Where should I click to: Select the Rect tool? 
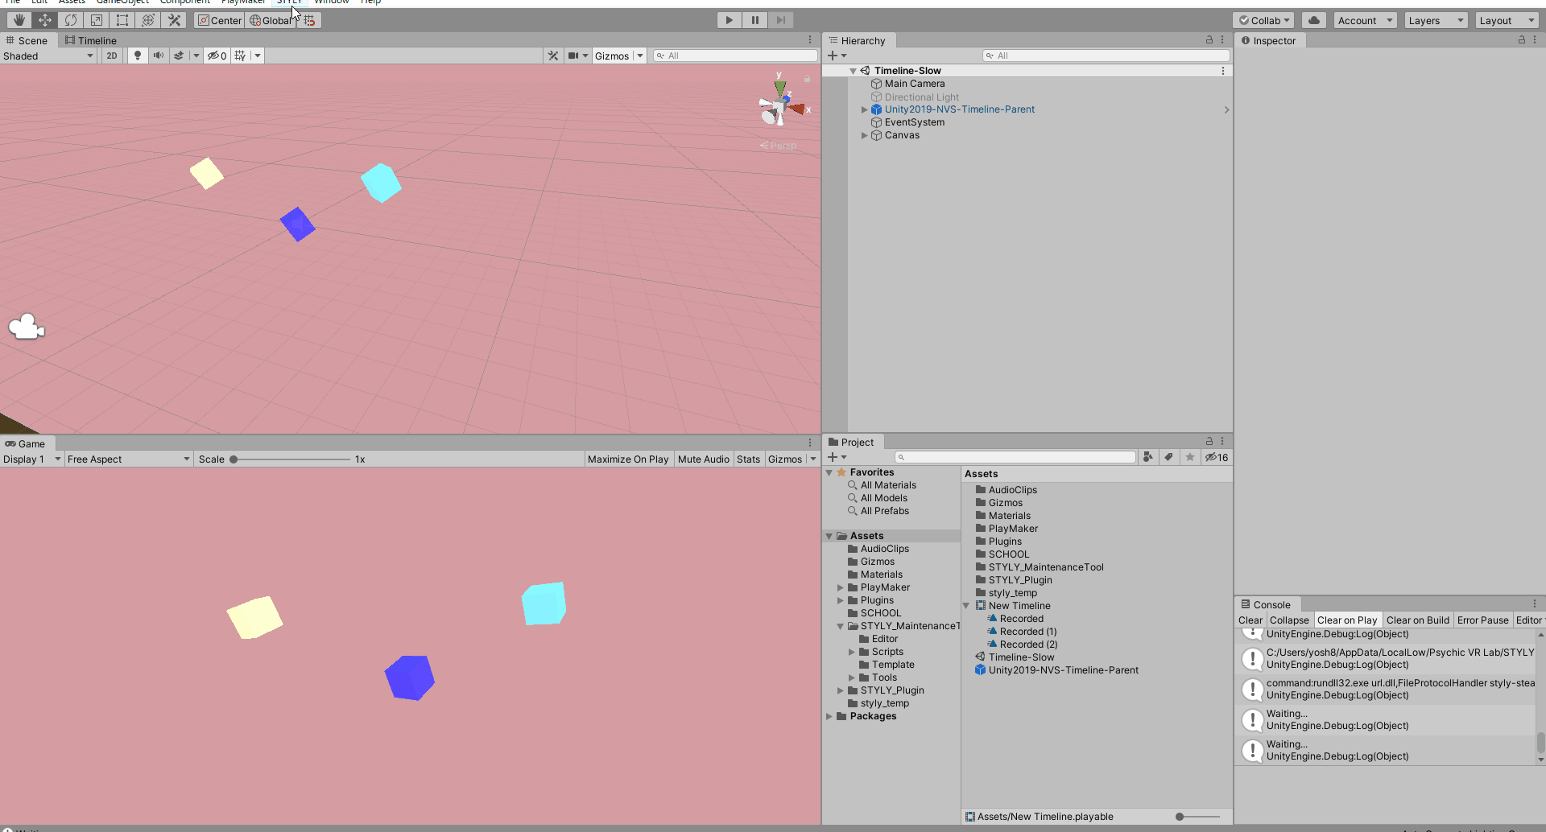coord(122,20)
